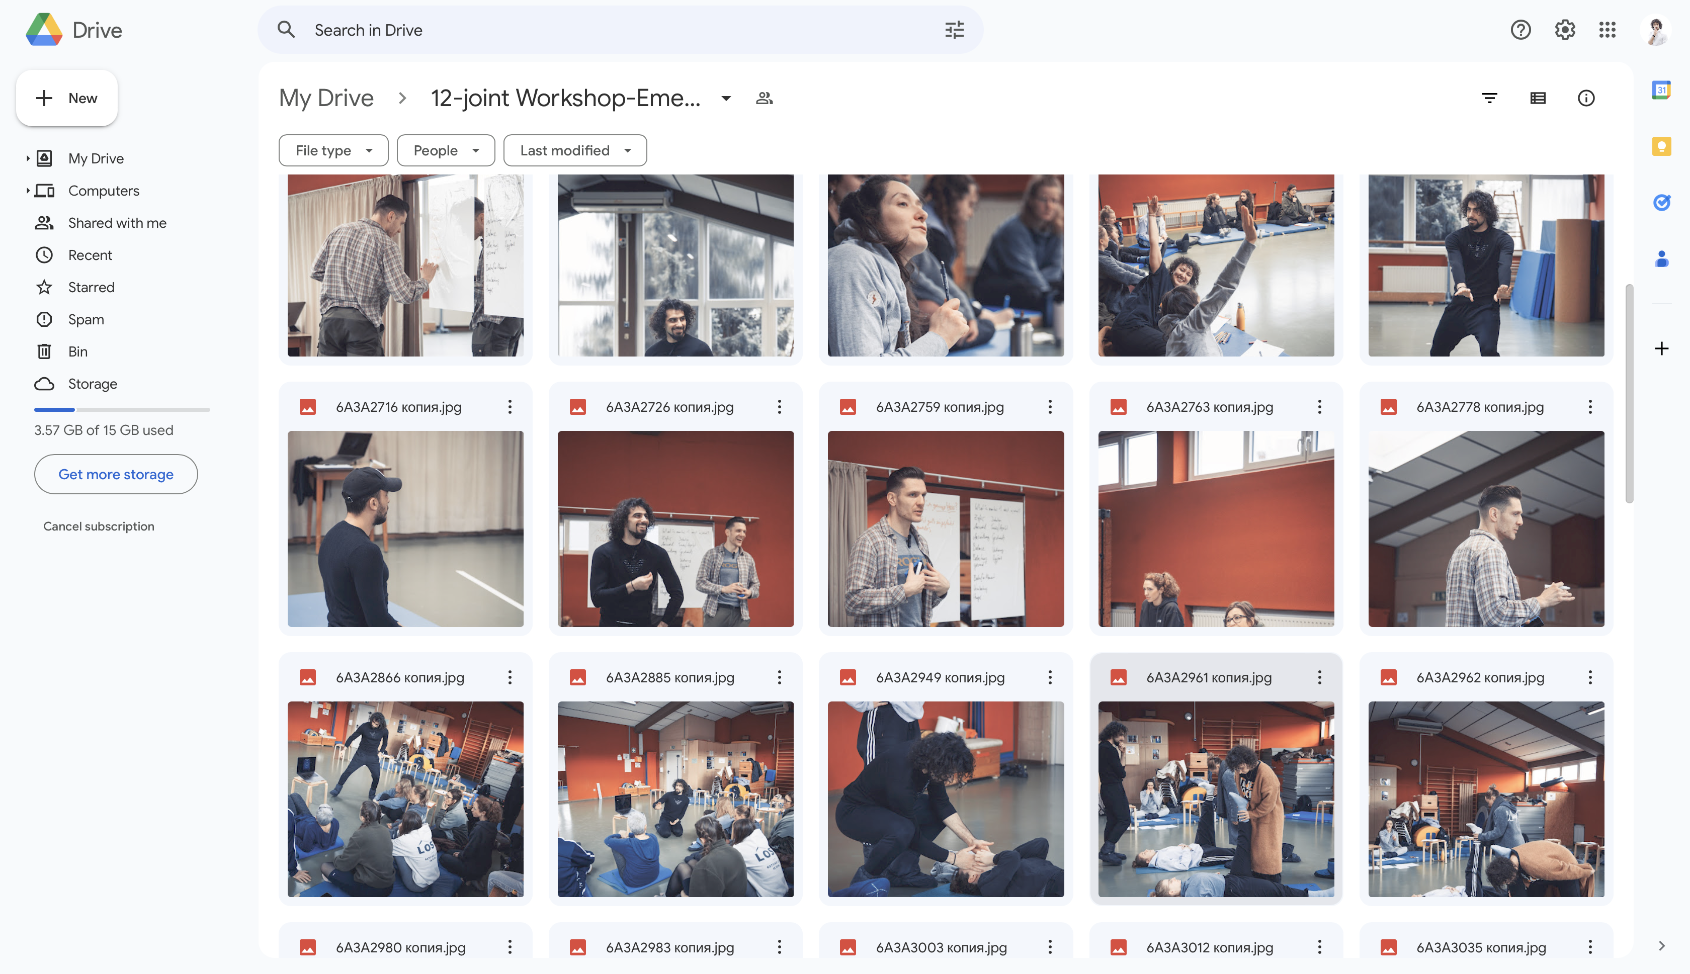Open File type filter dropdown
1690x974 pixels.
tap(333, 150)
